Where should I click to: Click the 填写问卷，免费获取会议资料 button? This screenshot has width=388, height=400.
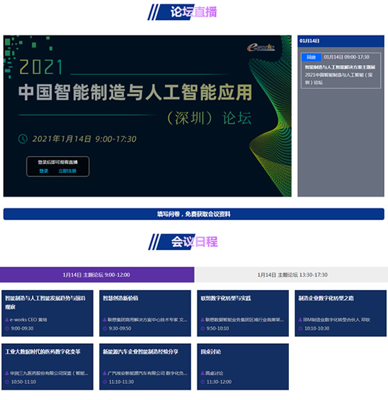[x=193, y=214]
